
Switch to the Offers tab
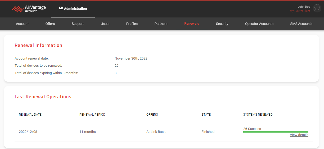pos(50,24)
